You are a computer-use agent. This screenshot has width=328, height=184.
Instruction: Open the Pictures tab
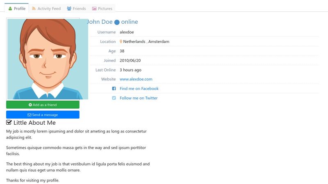(x=102, y=8)
